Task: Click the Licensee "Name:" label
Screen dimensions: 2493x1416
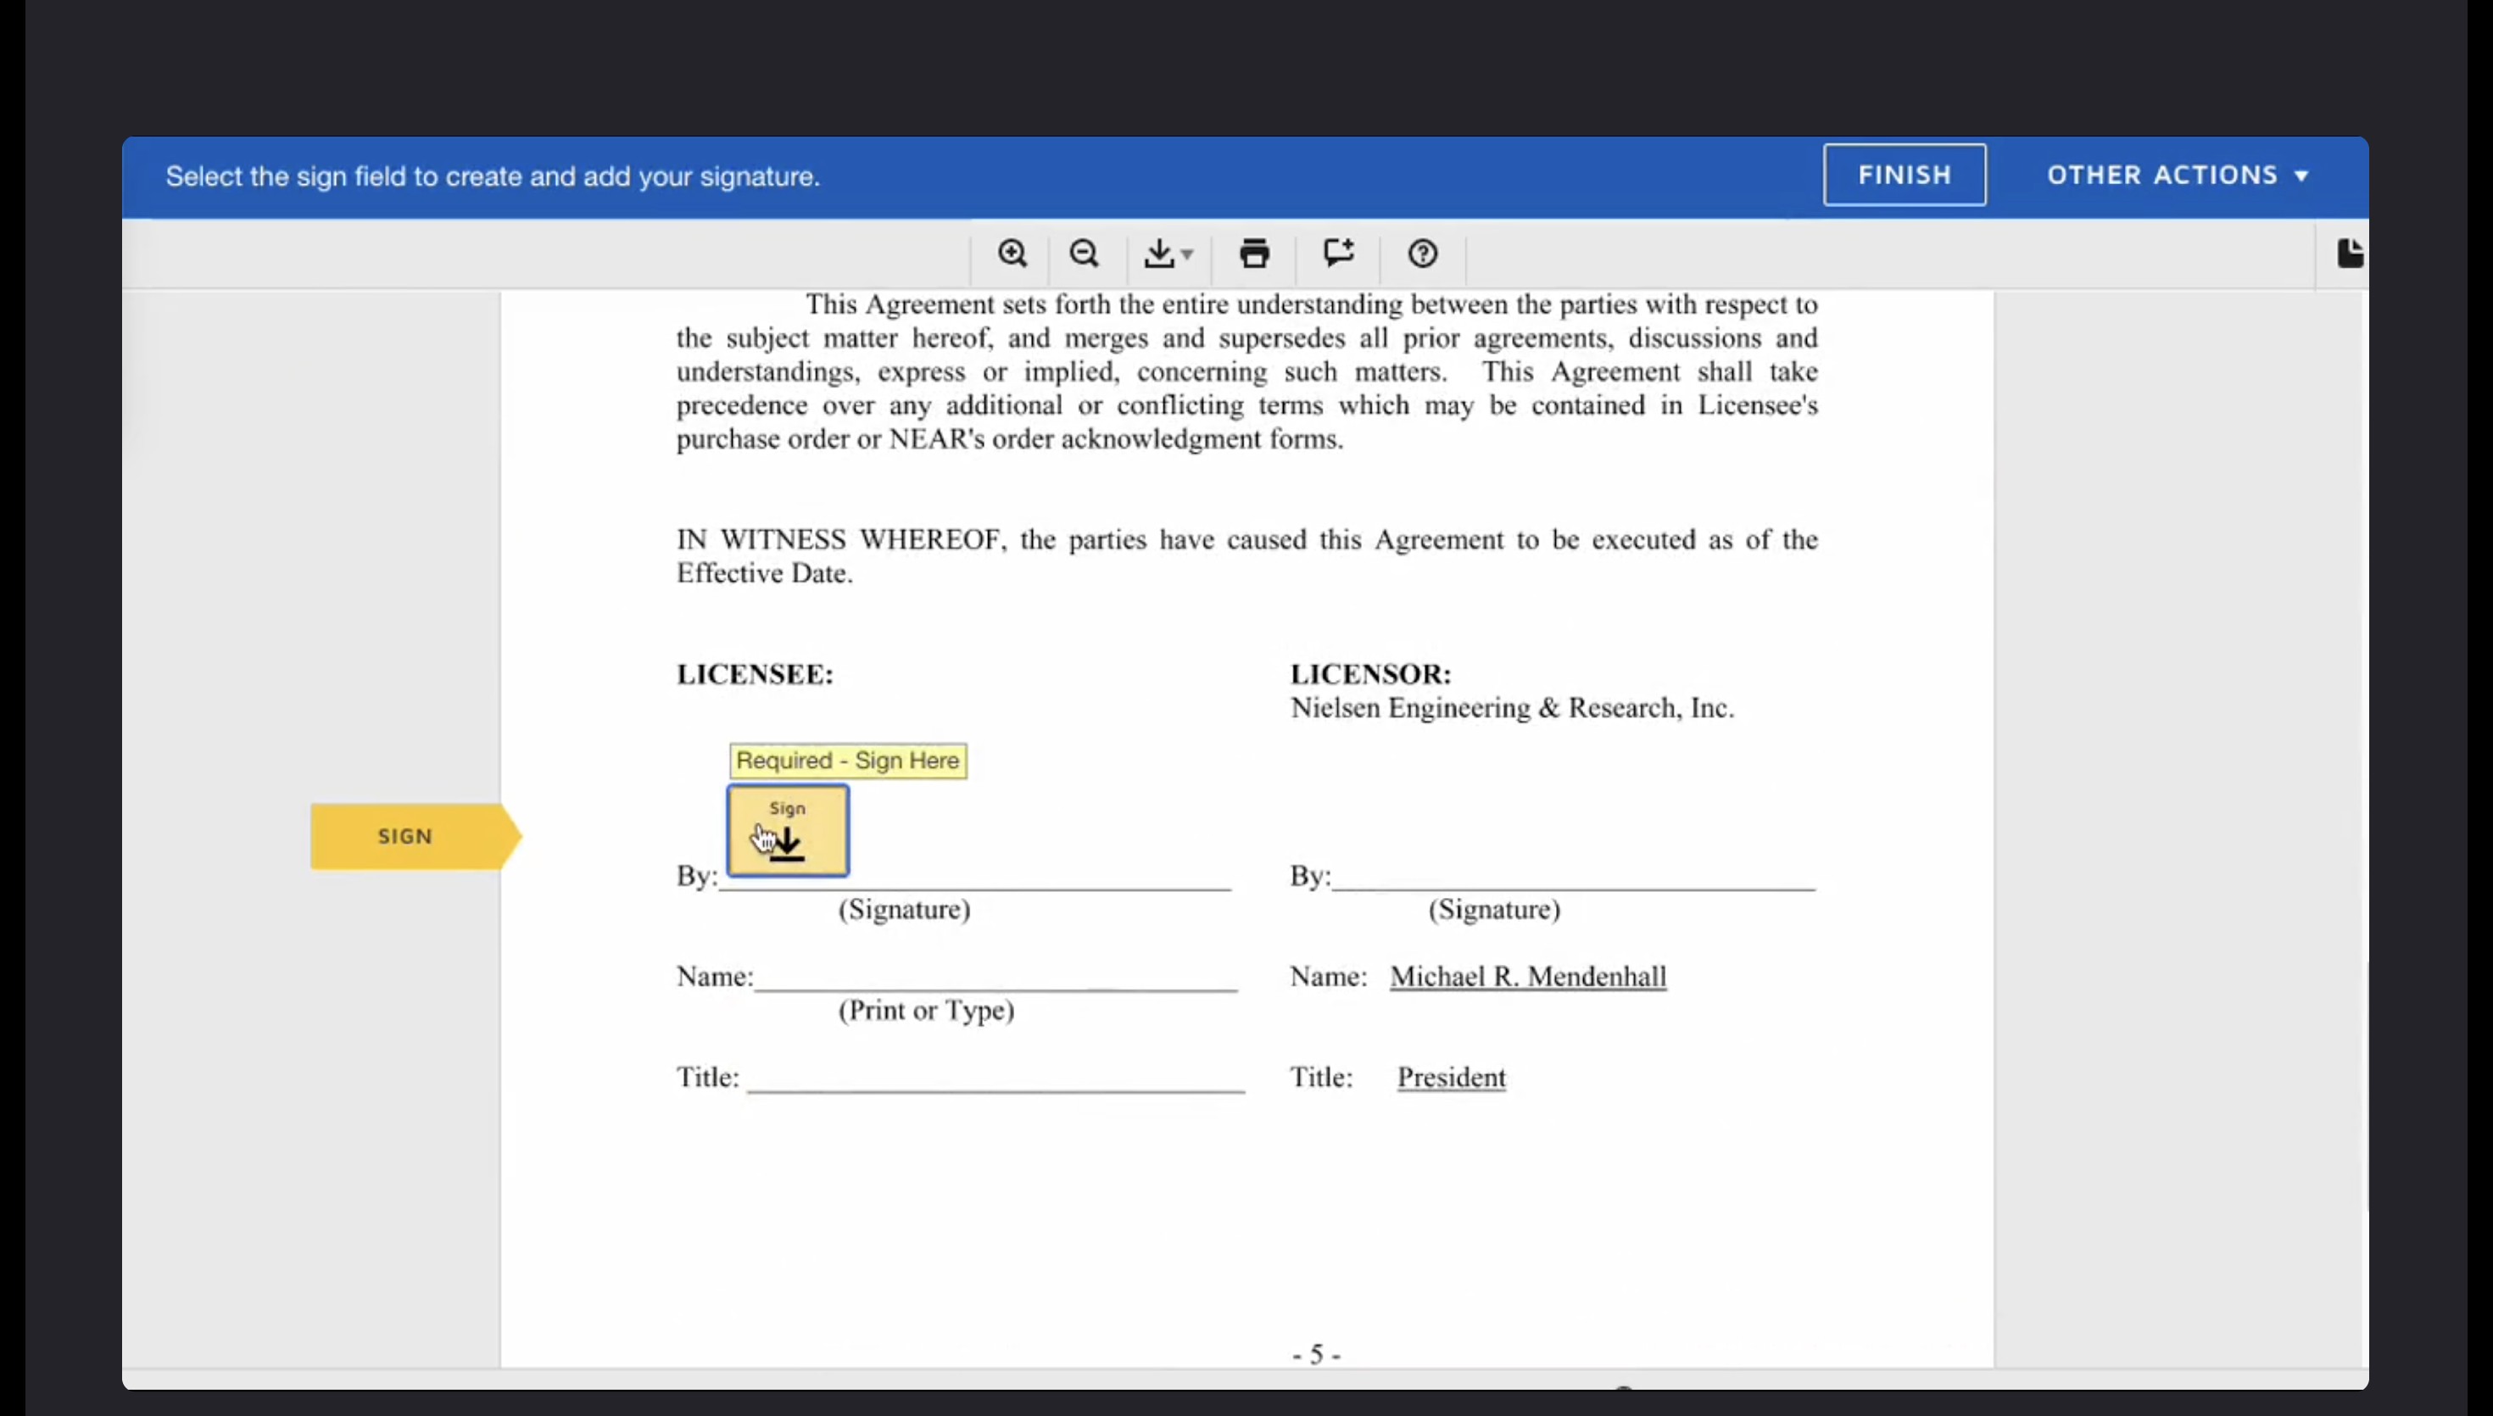Action: tap(715, 977)
